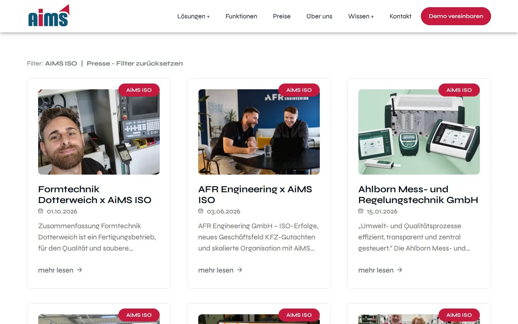Click AiMS ISO badge on AFR Engineering card
Viewport: 518px width, 324px height.
[299, 90]
